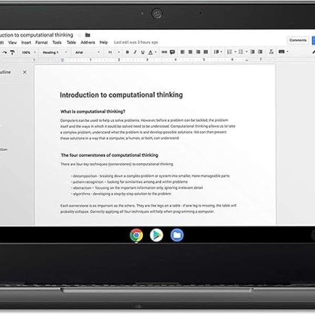This screenshot has width=315, height=315.
Task: Activate the paint format roller tool
Action: click(x=12, y=52)
